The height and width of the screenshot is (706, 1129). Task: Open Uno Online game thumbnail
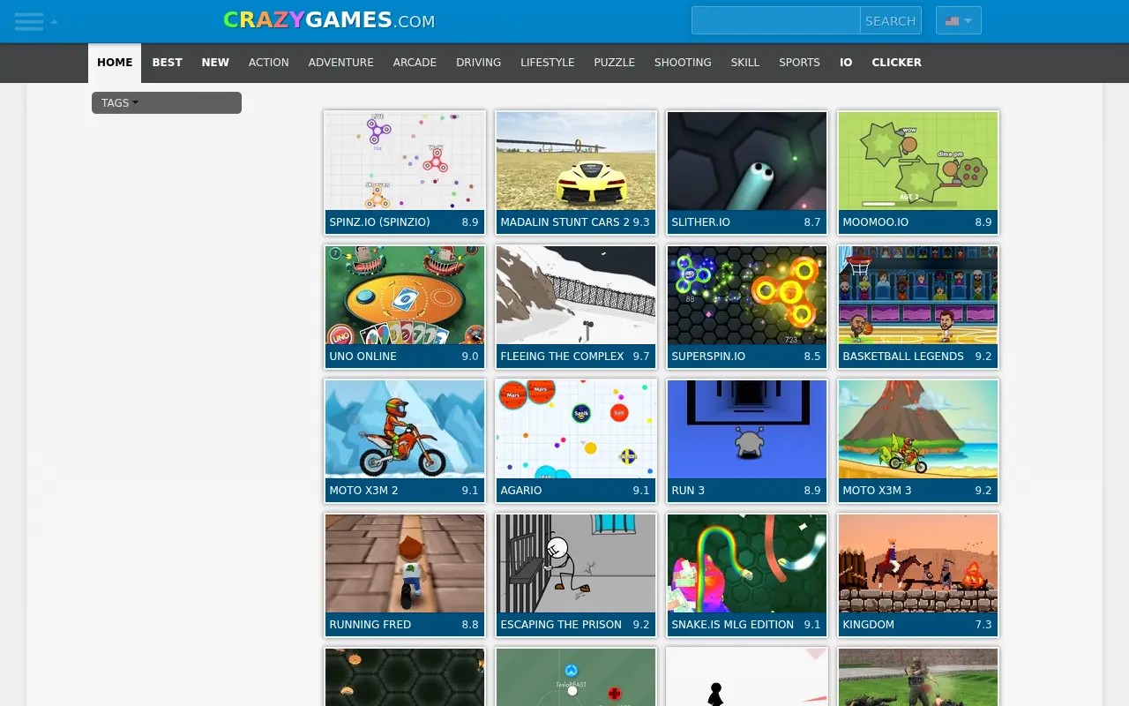(405, 295)
